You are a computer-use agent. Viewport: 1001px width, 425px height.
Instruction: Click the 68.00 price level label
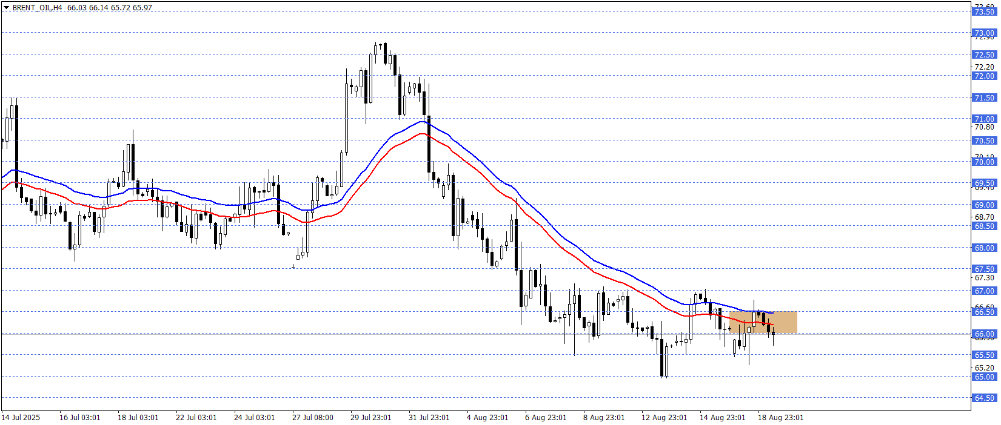pyautogui.click(x=984, y=248)
